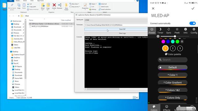Dismiss WLED-AP dialog with X
198x111 pixels.
click(153, 8)
